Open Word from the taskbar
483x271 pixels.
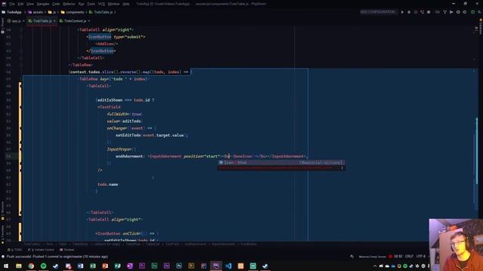(81, 266)
